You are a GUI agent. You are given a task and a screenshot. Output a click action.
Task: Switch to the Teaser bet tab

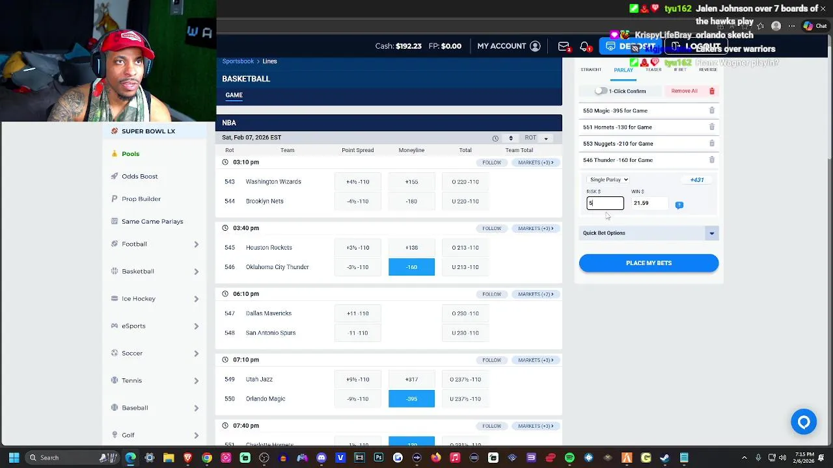(653, 70)
